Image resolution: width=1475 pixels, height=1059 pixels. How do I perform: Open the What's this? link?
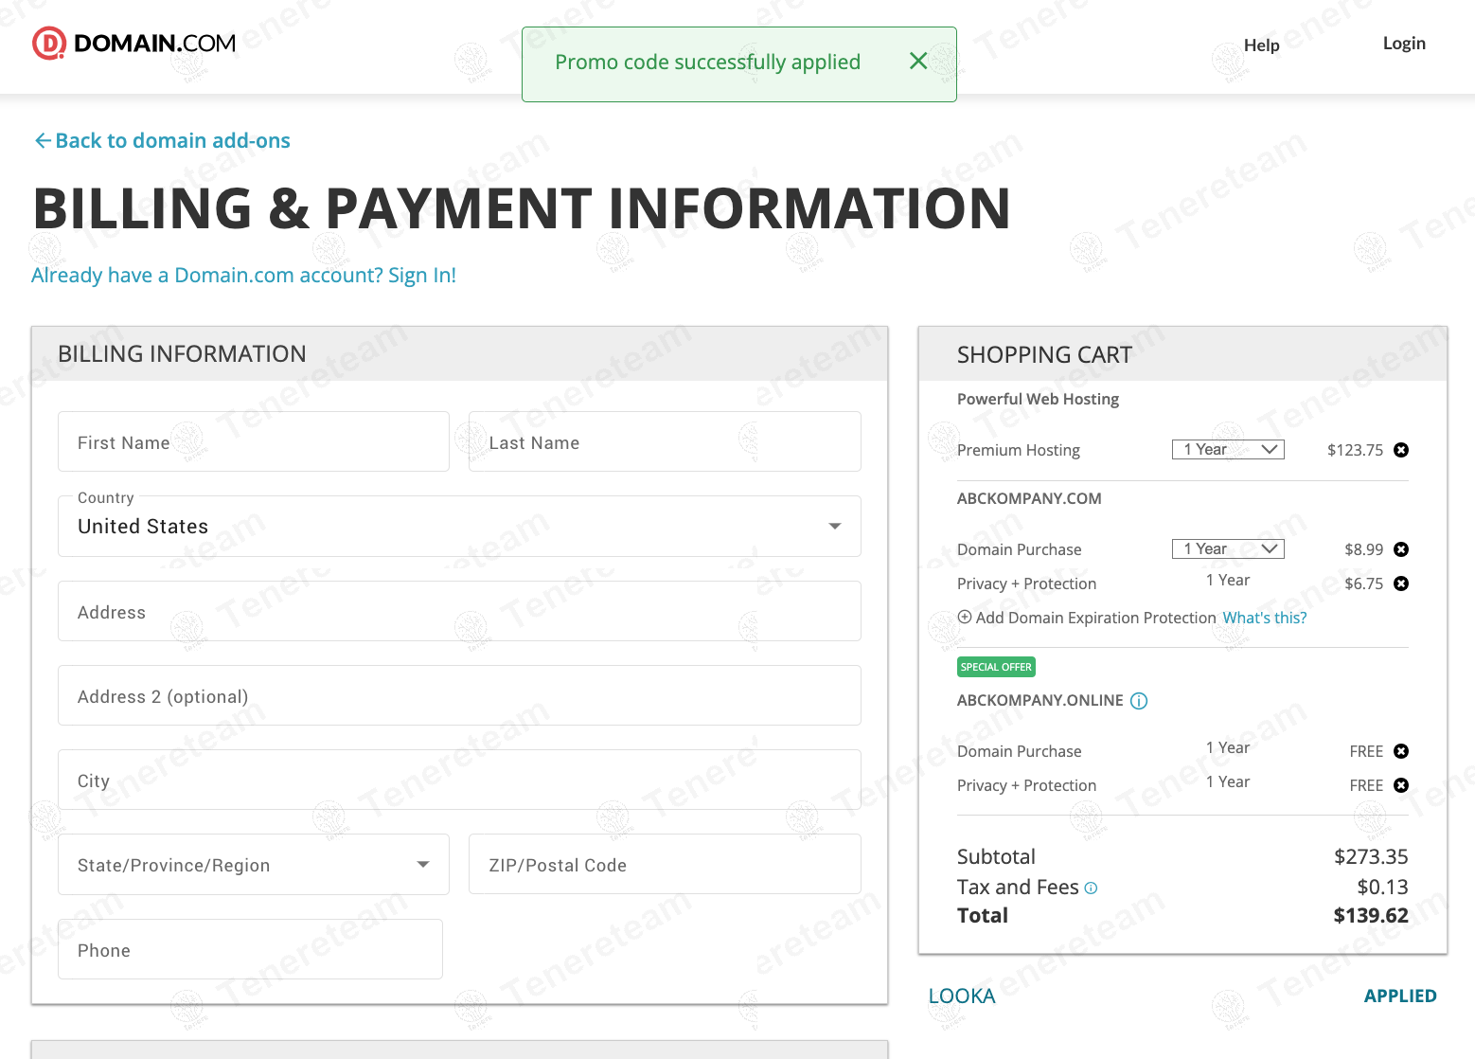tap(1264, 618)
